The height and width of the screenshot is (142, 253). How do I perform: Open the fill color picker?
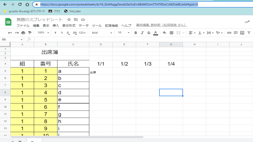(164, 33)
